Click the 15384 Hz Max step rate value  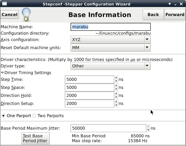click(138, 141)
